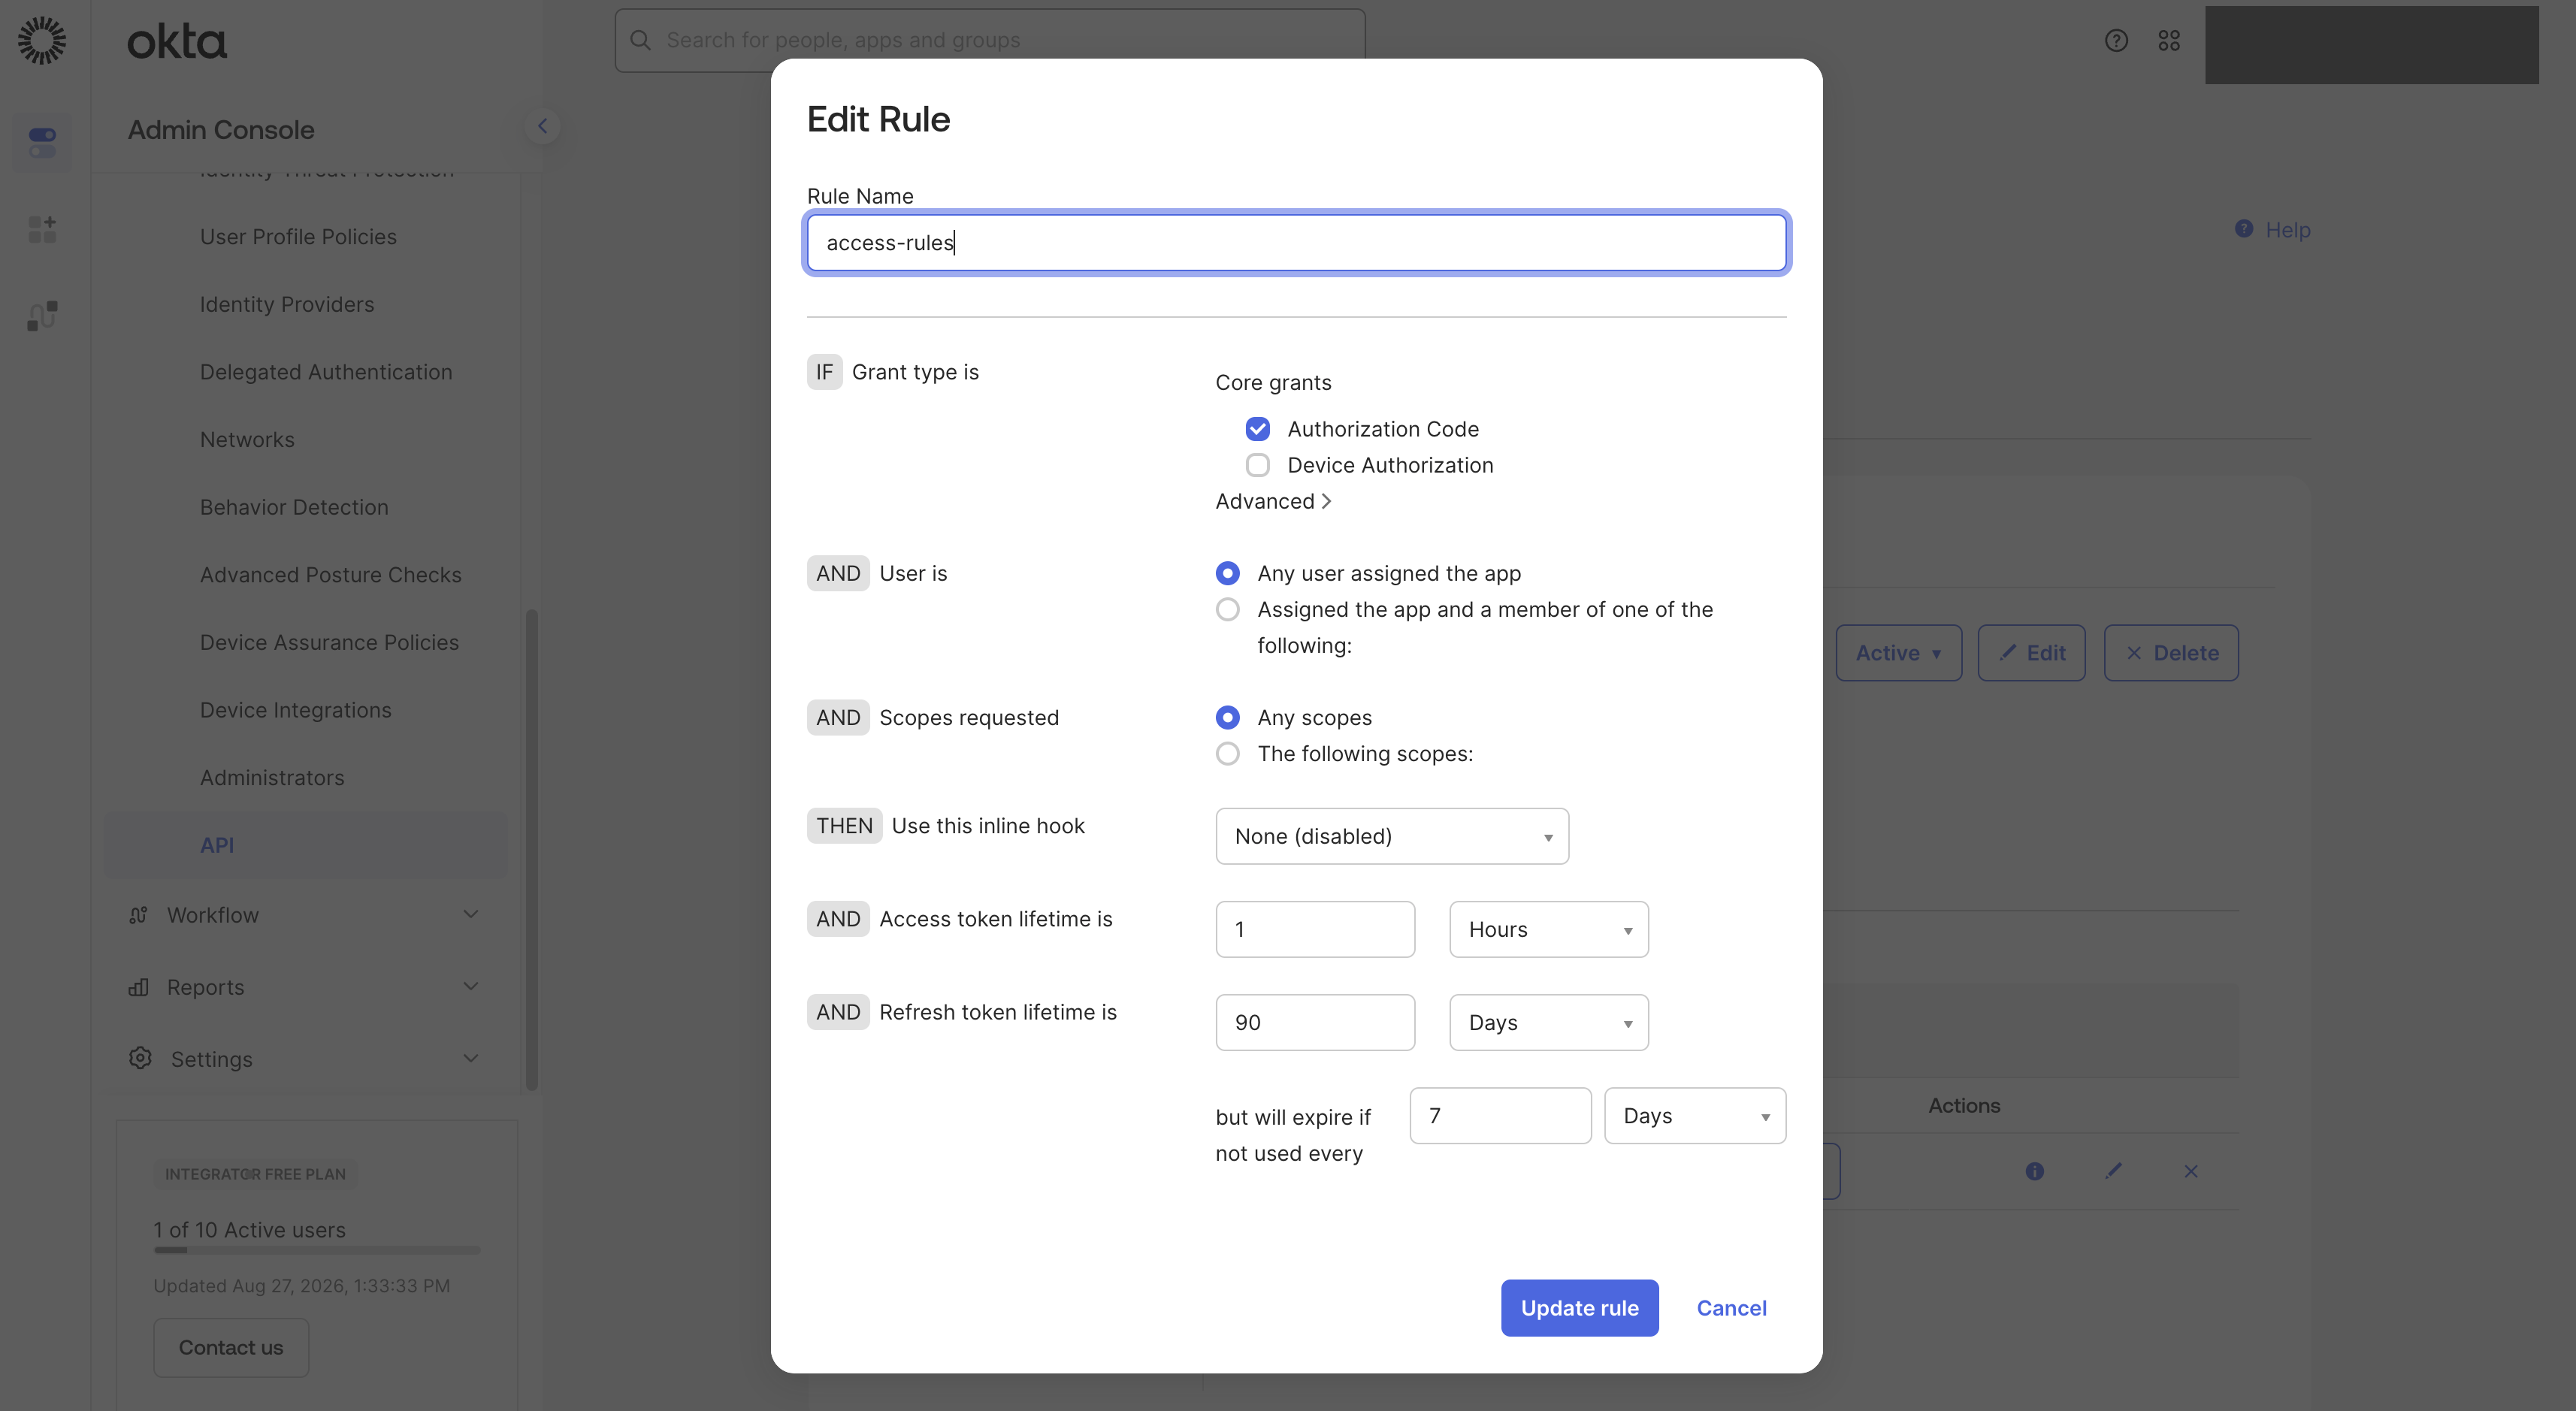Click the search for people, apps and groups box

[x=990, y=40]
